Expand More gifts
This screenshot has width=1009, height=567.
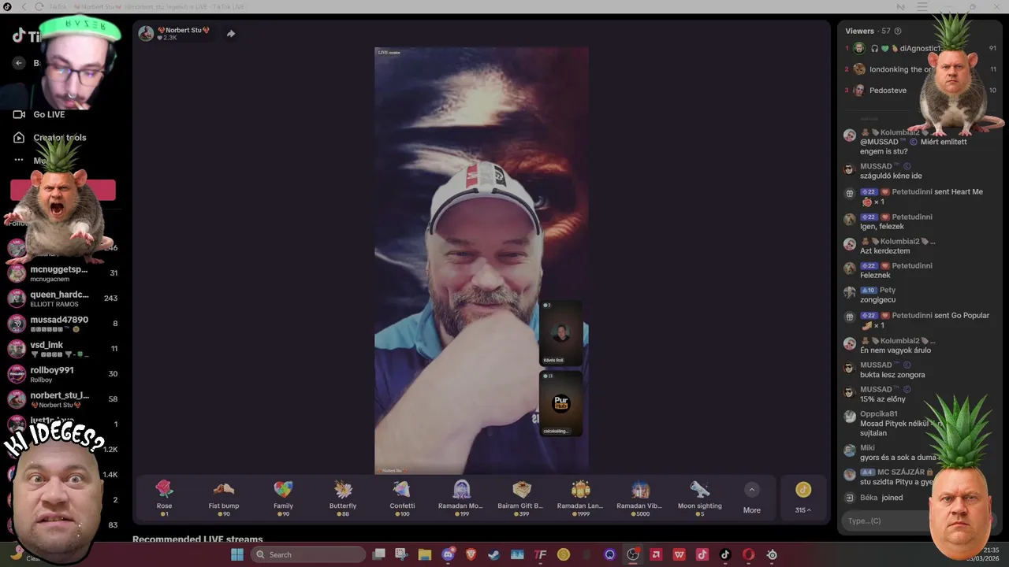point(752,498)
